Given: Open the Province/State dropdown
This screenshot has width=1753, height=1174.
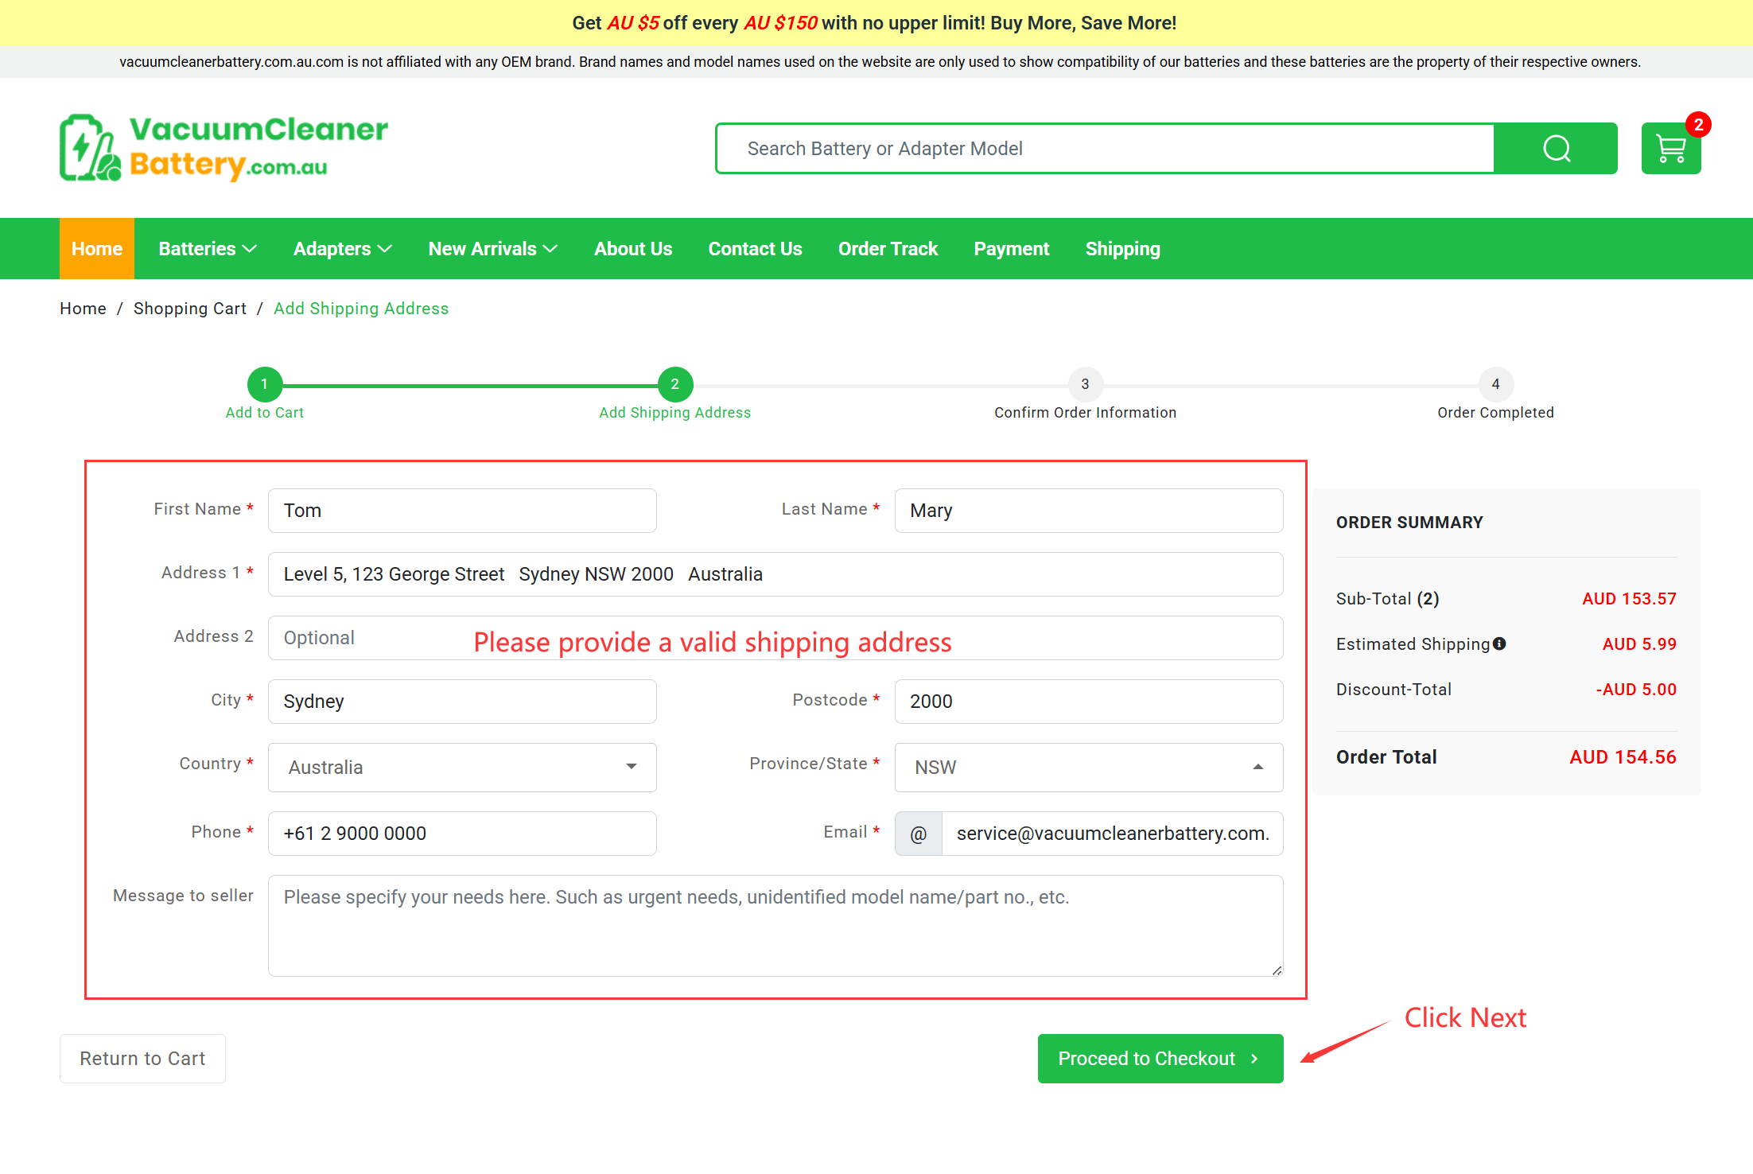Looking at the screenshot, I should [x=1088, y=768].
